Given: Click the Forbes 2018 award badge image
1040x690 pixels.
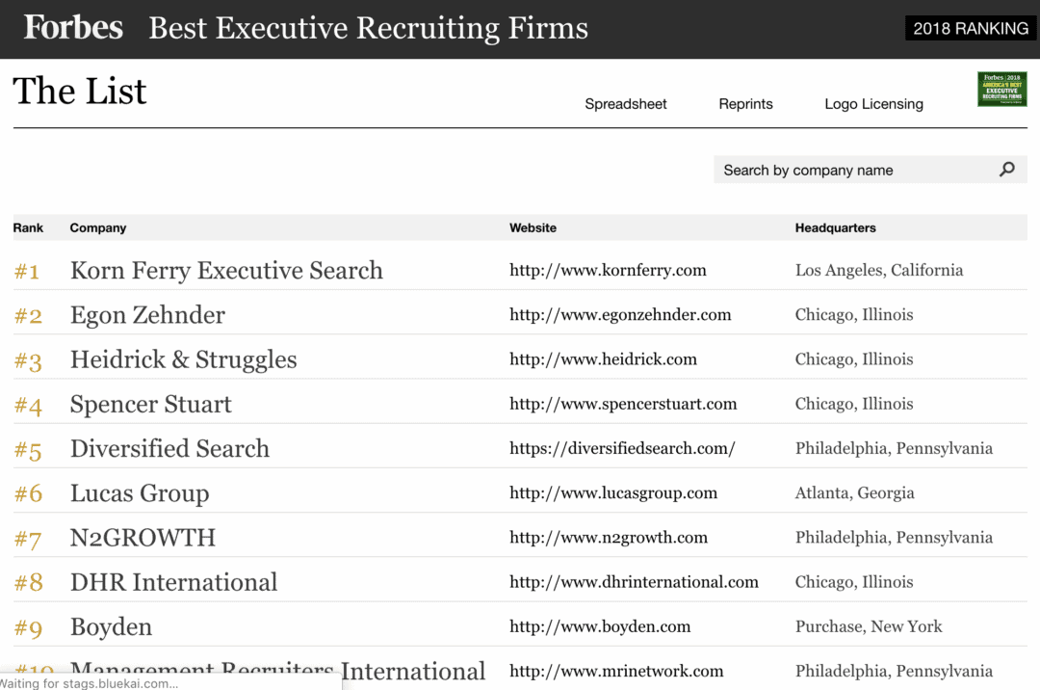Looking at the screenshot, I should [1002, 89].
